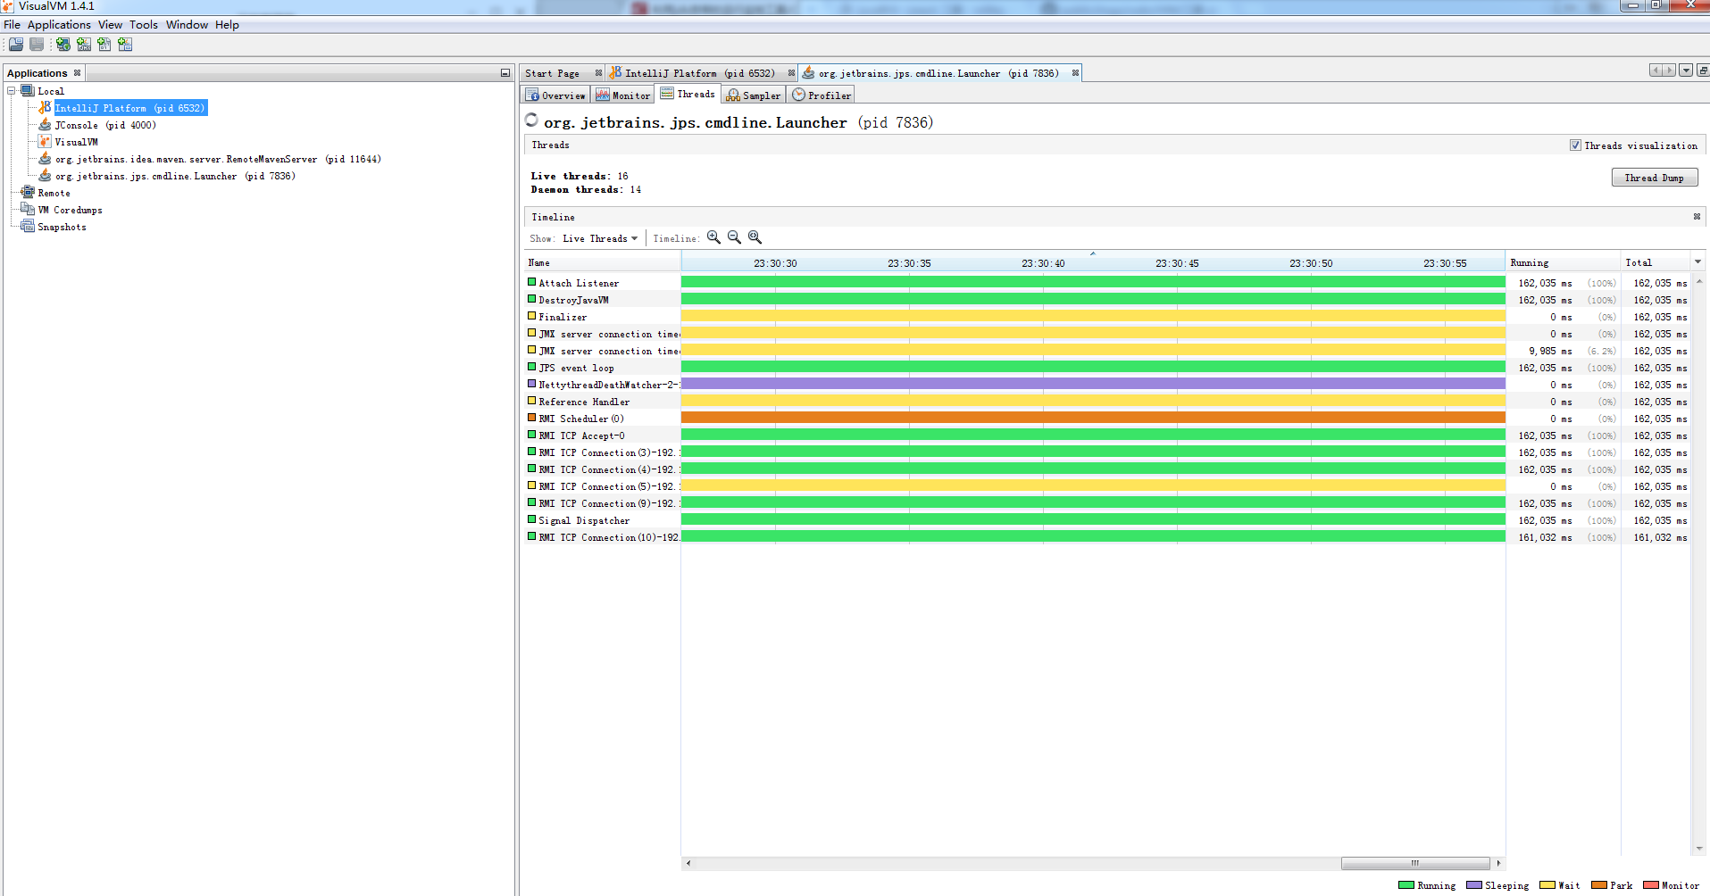The image size is (1710, 896).
Task: Click the Load Snapshot toolbar icon
Action: pyautogui.click(x=16, y=45)
